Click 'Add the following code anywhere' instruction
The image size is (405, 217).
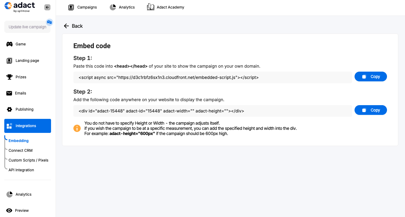coord(149,100)
